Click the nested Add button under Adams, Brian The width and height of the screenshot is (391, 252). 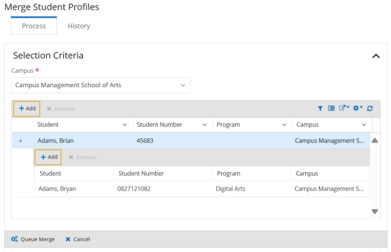[48, 157]
